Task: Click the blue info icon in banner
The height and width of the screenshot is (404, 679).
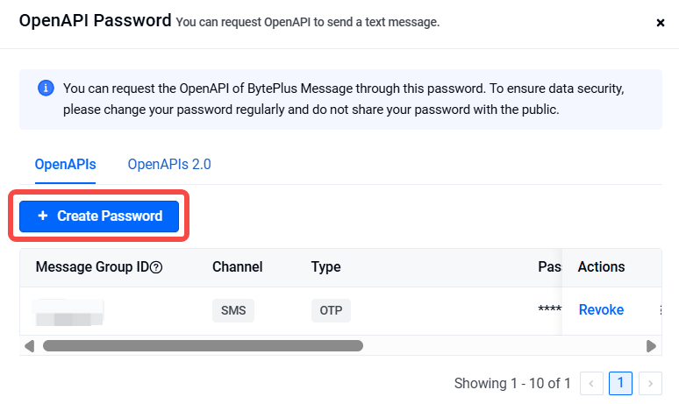Action: (46, 88)
